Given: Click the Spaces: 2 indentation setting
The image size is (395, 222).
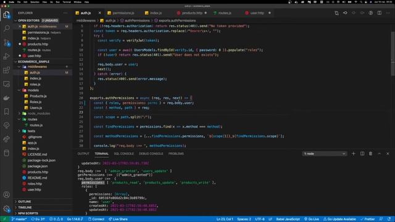Looking at the screenshot, I should [x=244, y=219].
